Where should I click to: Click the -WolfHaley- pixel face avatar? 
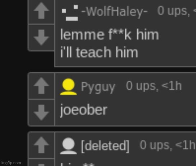(x=70, y=13)
